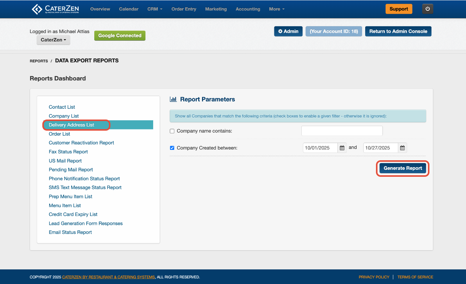Open the US Mail Report
Image resolution: width=466 pixels, height=284 pixels.
pos(65,161)
